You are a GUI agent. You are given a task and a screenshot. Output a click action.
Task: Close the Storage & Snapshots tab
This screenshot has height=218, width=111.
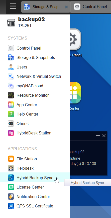point(66,7)
